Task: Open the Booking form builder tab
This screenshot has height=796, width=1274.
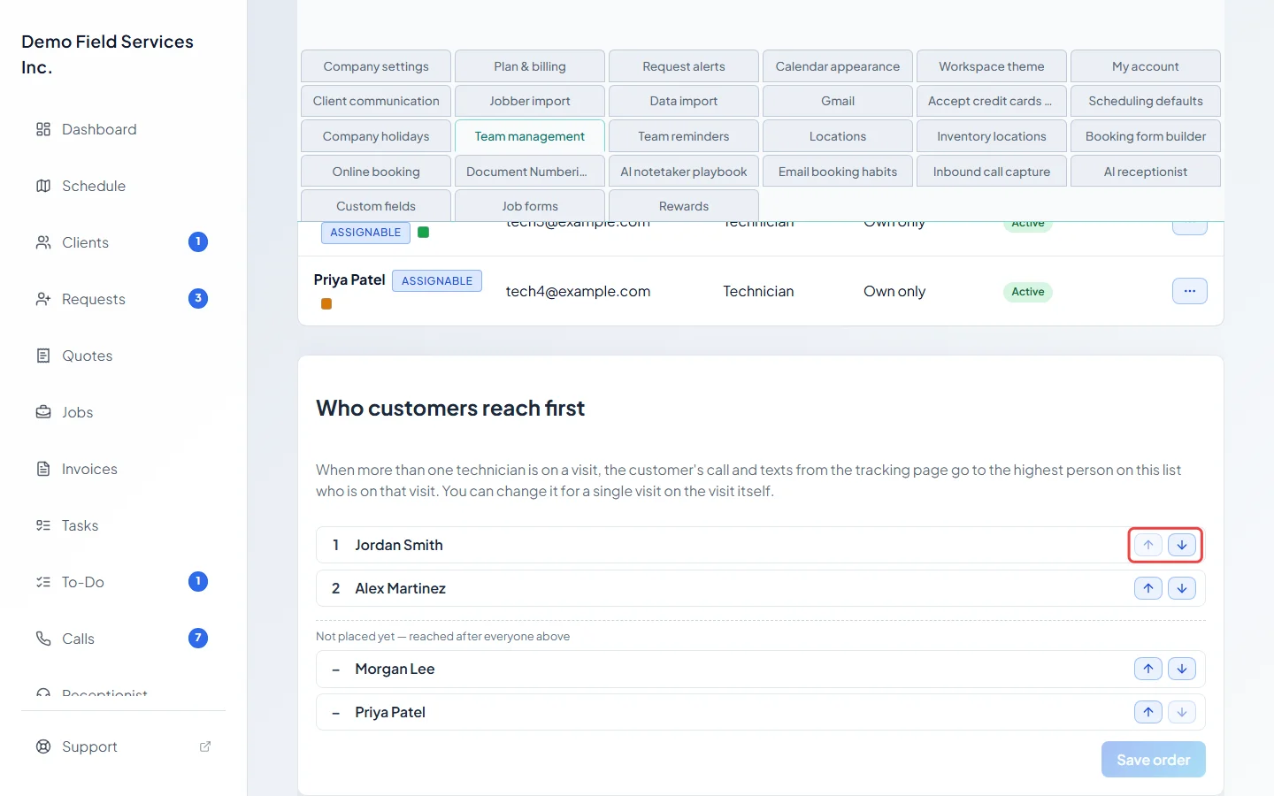Action: point(1146,136)
